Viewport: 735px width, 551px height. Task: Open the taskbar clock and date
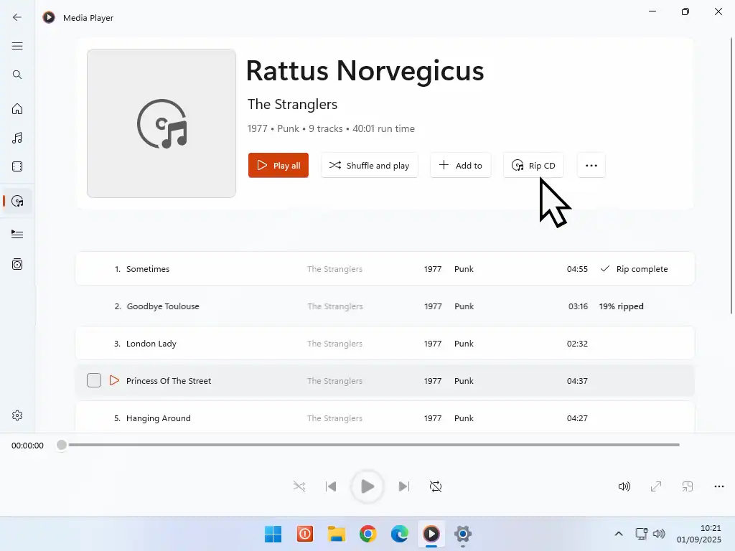coord(698,534)
